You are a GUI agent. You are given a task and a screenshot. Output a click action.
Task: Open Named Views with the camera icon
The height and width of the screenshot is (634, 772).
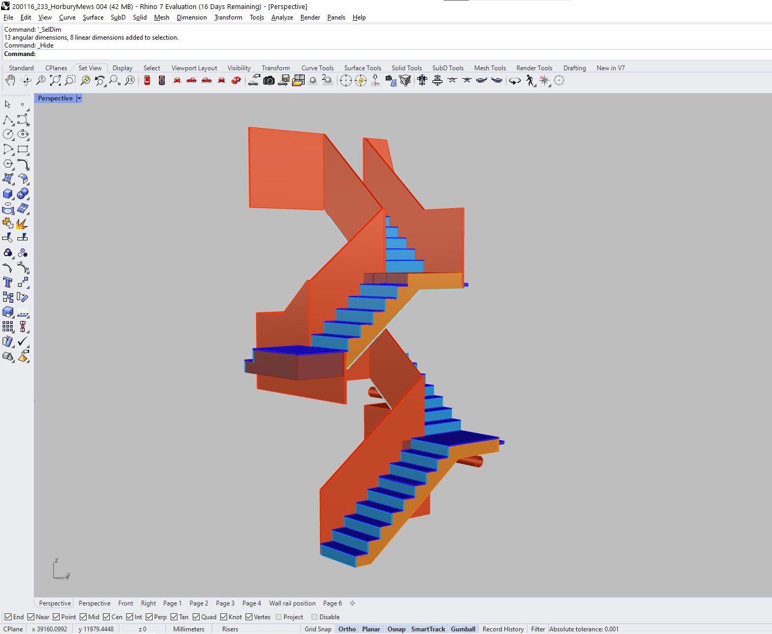pos(269,80)
